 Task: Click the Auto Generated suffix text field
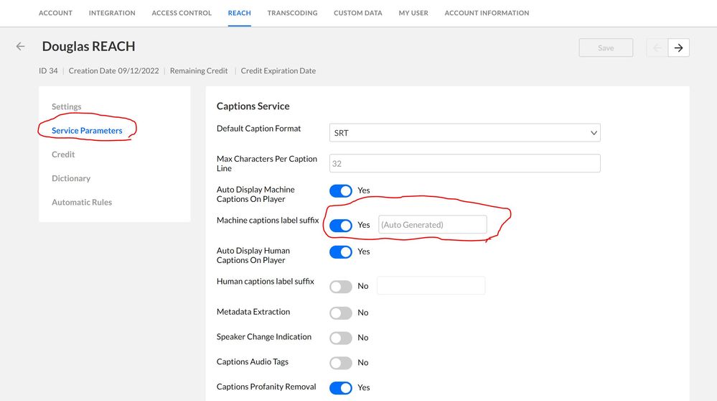point(433,225)
